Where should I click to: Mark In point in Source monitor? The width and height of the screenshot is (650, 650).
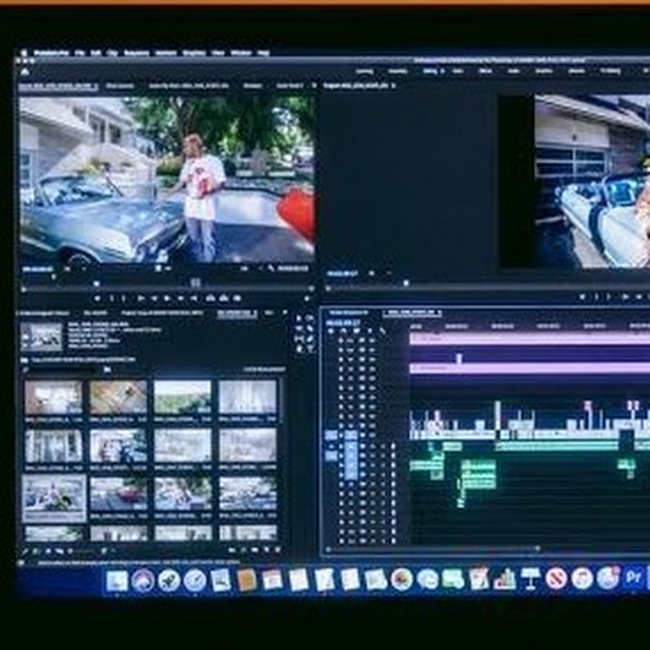click(111, 298)
